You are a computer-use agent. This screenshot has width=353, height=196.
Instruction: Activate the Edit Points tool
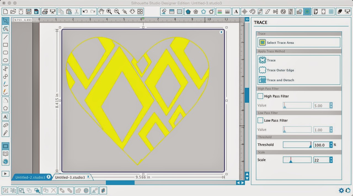coord(6,29)
